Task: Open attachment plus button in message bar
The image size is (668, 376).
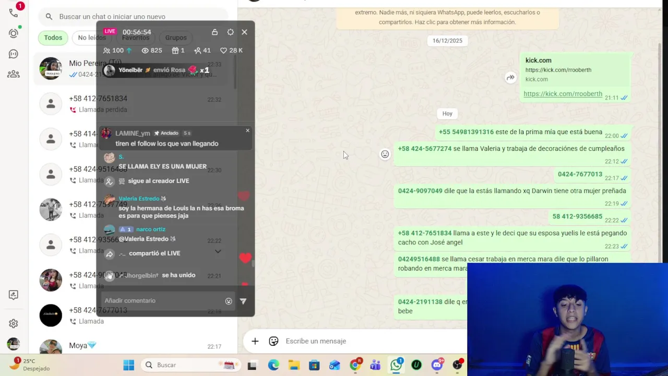Action: [255, 341]
